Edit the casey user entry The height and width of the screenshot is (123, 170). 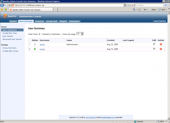pos(154,49)
